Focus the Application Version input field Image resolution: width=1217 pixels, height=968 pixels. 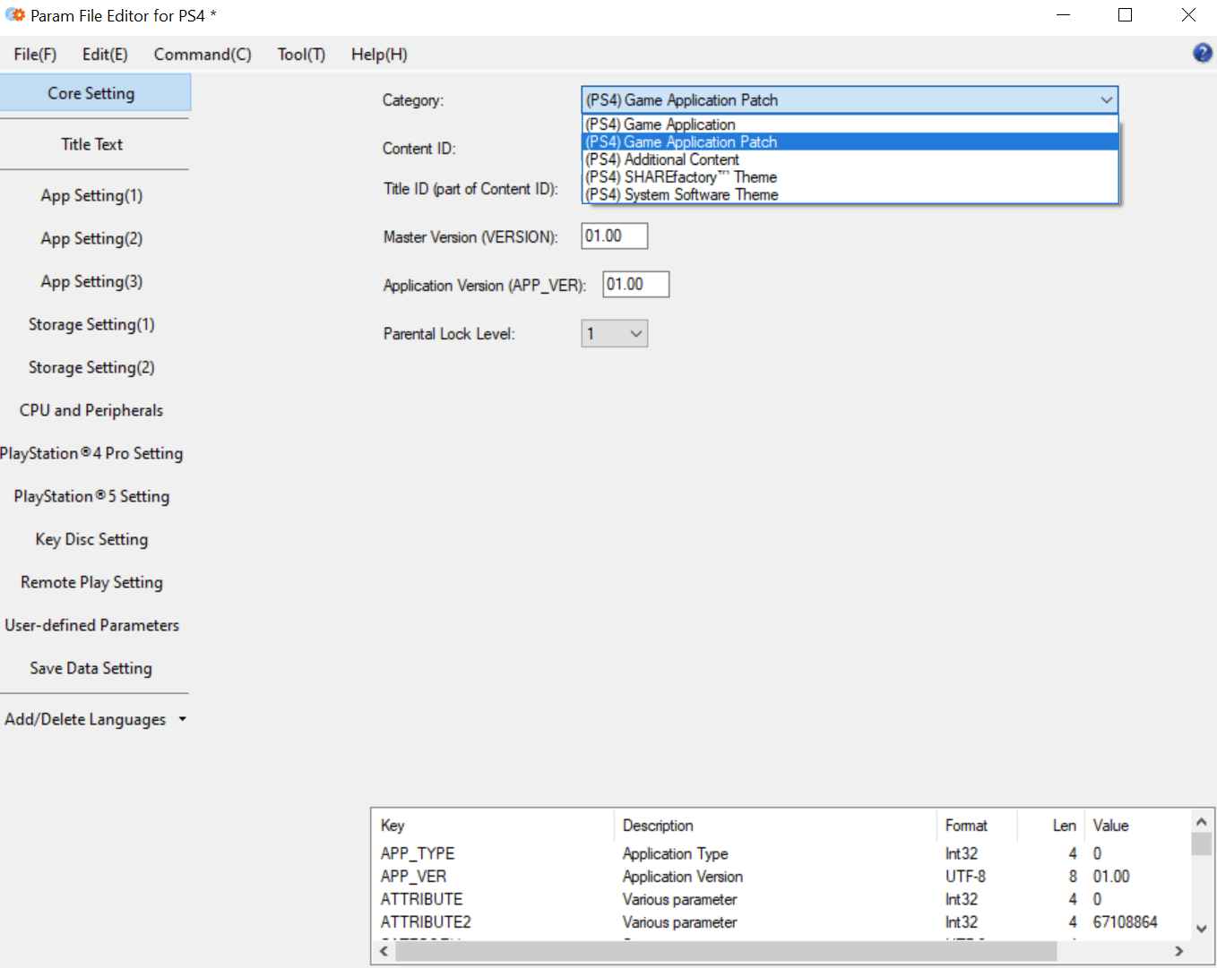[x=636, y=285]
